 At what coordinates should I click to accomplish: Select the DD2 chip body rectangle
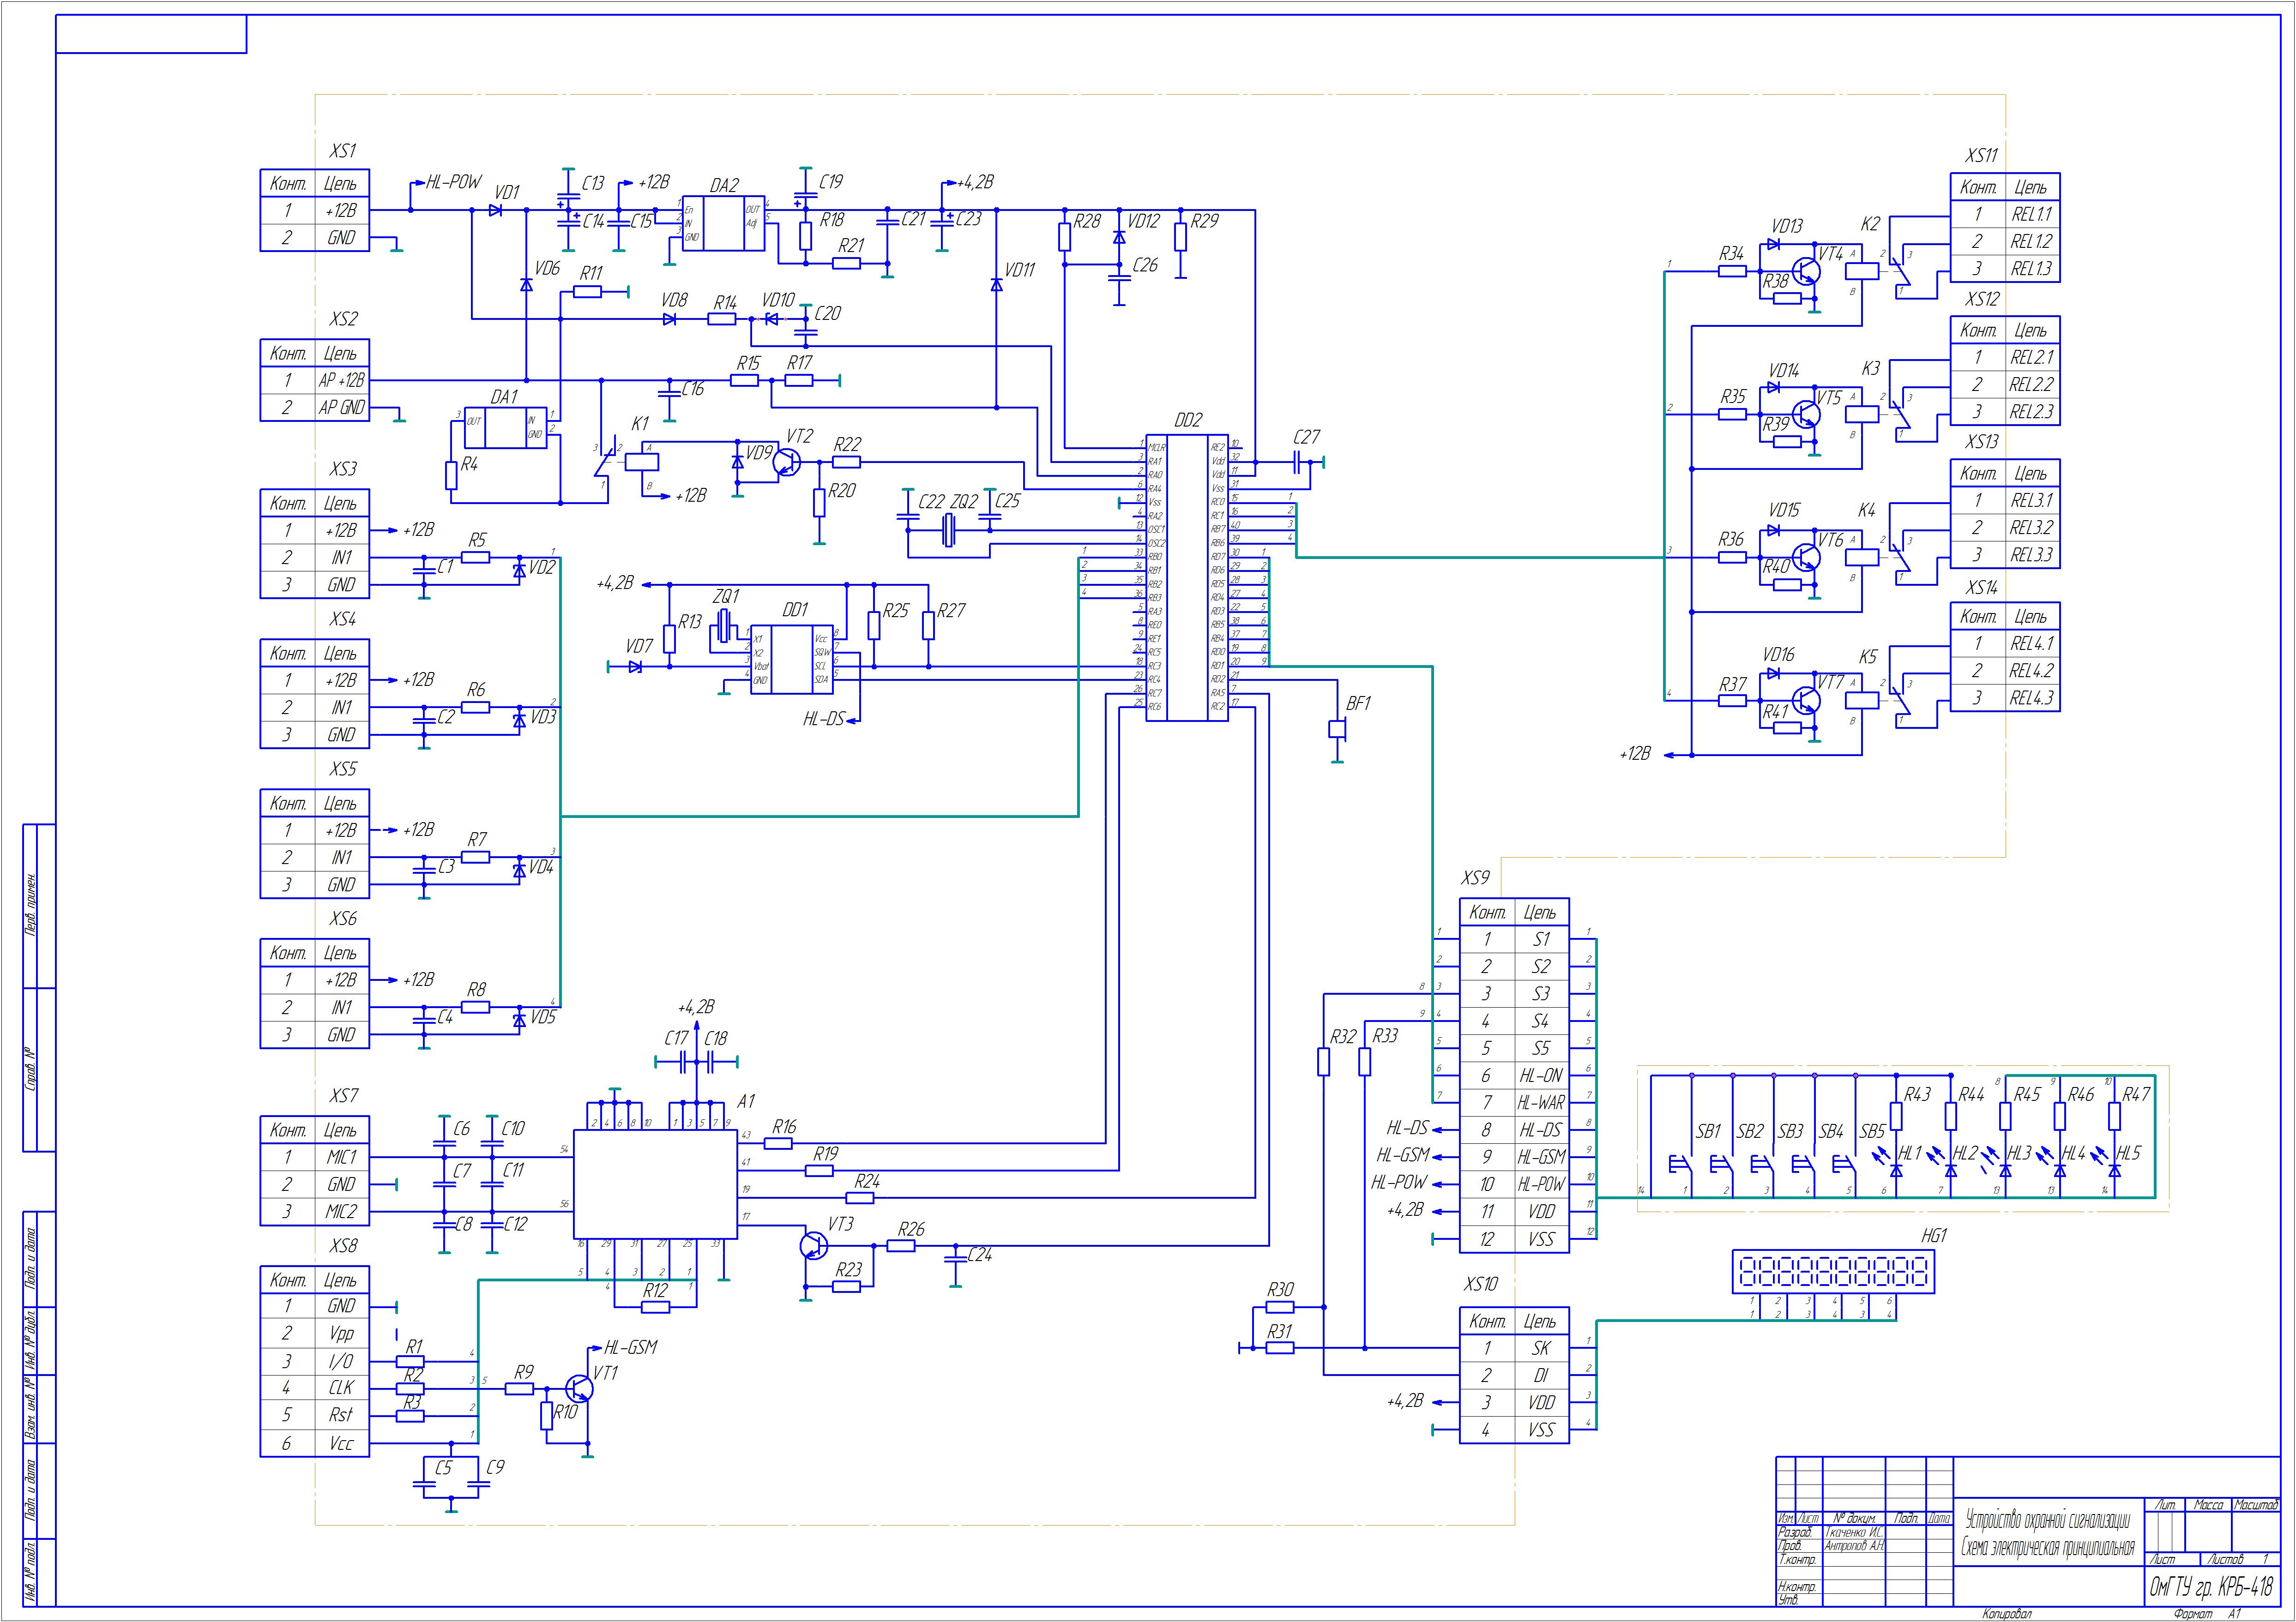(x=1186, y=577)
